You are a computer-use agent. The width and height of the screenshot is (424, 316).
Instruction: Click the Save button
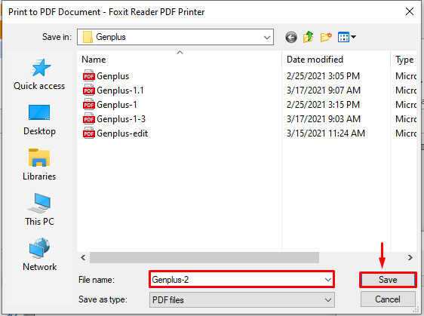388,280
